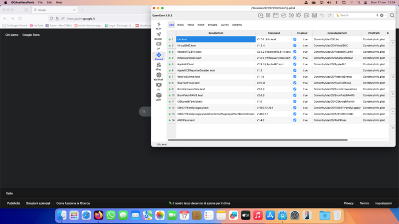Open the App Store from the Dock
399x224 pixels.
pos(270,216)
